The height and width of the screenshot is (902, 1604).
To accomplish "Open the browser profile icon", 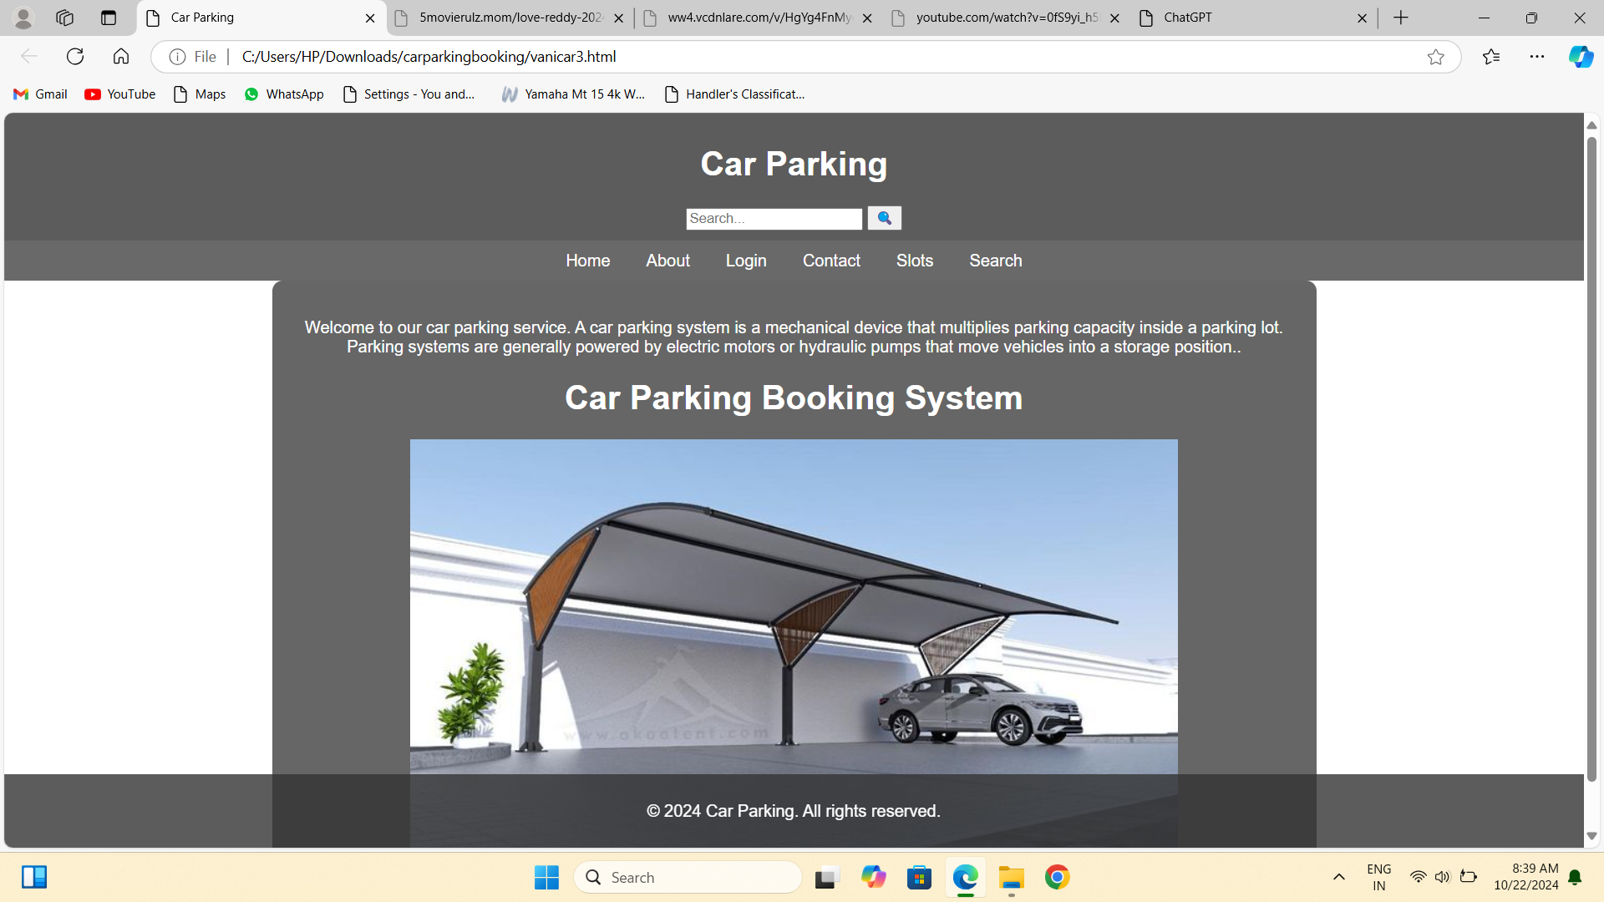I will tap(23, 18).
